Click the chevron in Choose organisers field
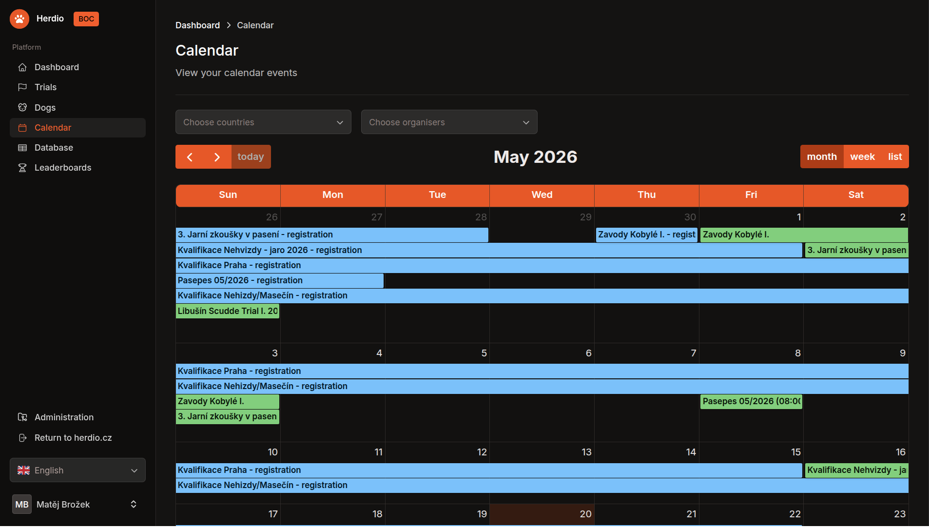The height and width of the screenshot is (529, 929). click(526, 122)
